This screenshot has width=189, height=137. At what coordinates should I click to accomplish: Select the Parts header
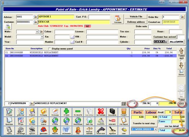tap(138, 112)
